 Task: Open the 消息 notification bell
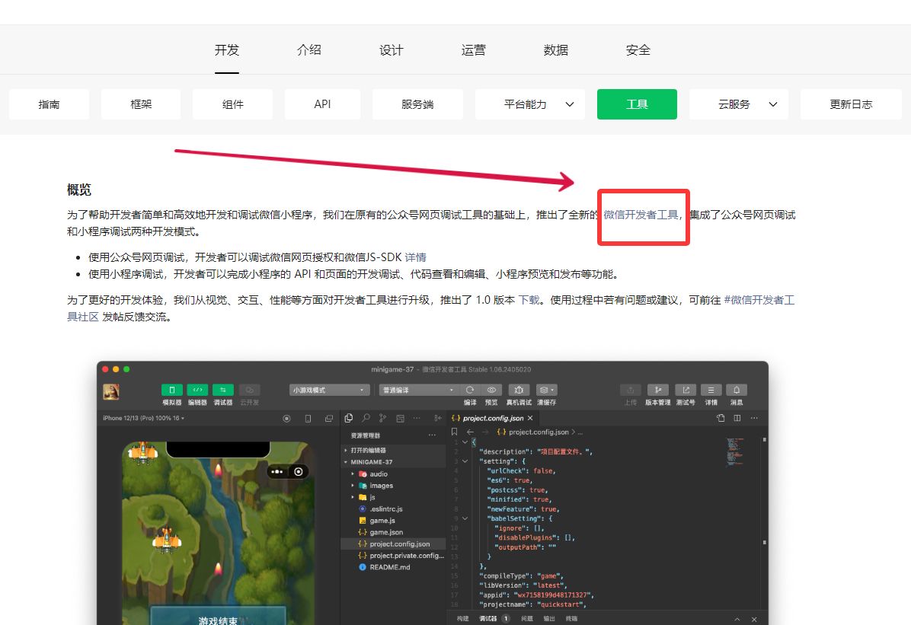click(738, 391)
